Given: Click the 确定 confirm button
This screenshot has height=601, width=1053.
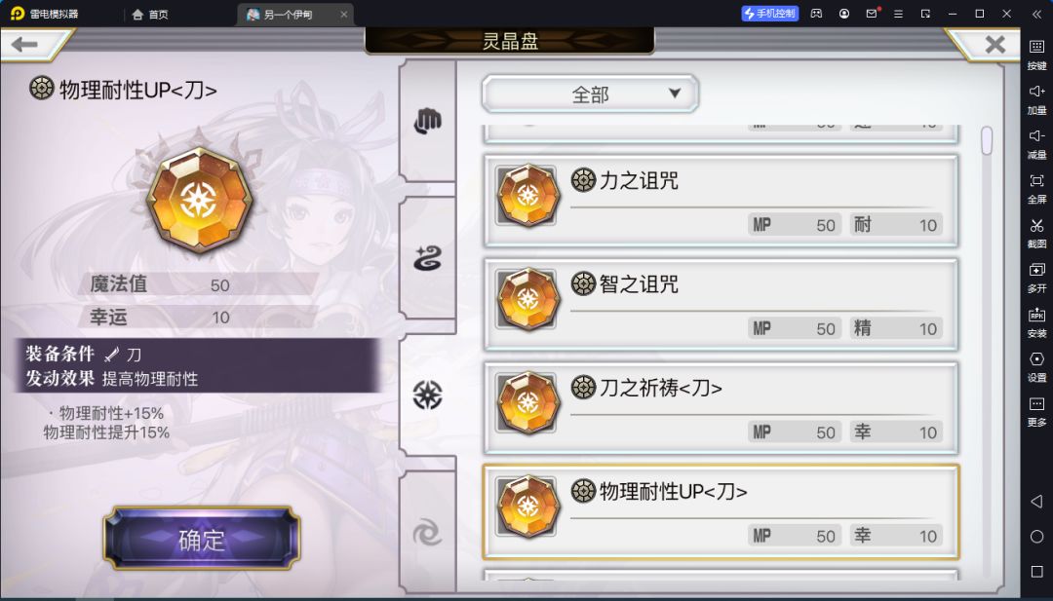Looking at the screenshot, I should [x=202, y=539].
